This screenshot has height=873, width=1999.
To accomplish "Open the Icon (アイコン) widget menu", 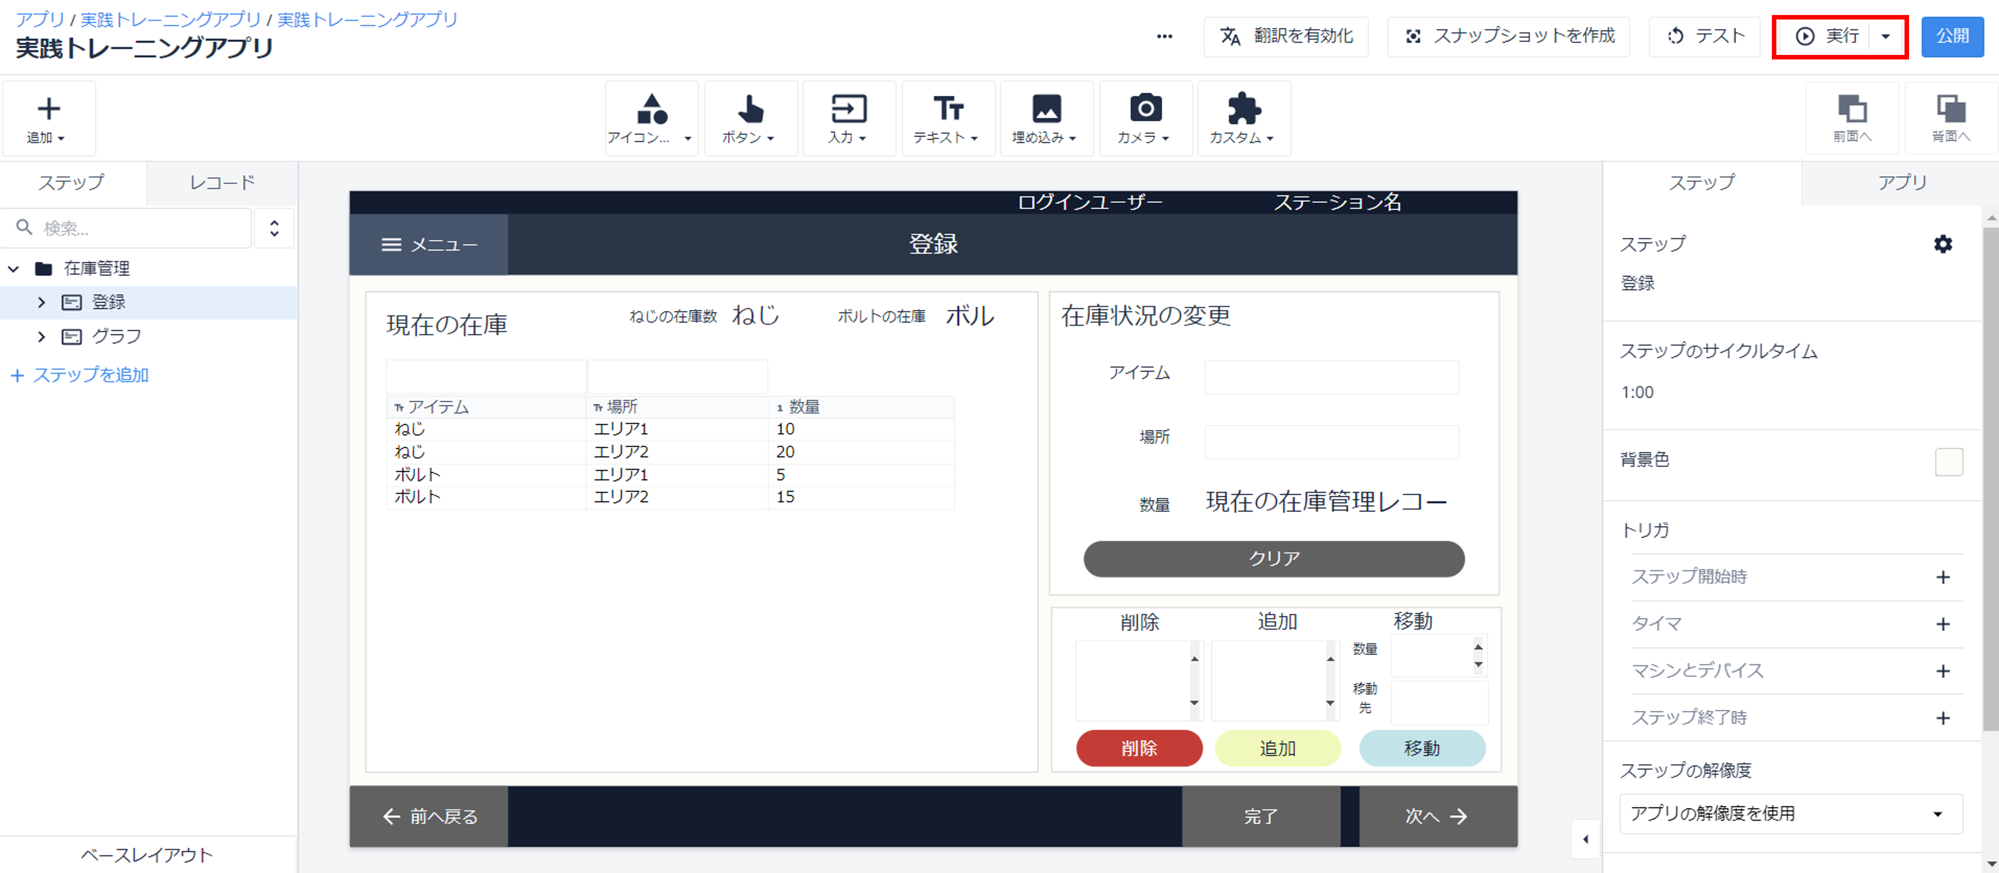I will pyautogui.click(x=651, y=118).
